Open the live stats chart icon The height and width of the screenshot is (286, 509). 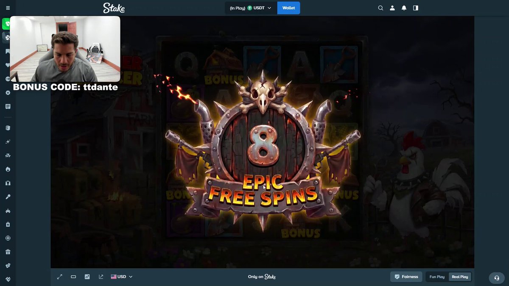coord(87,277)
